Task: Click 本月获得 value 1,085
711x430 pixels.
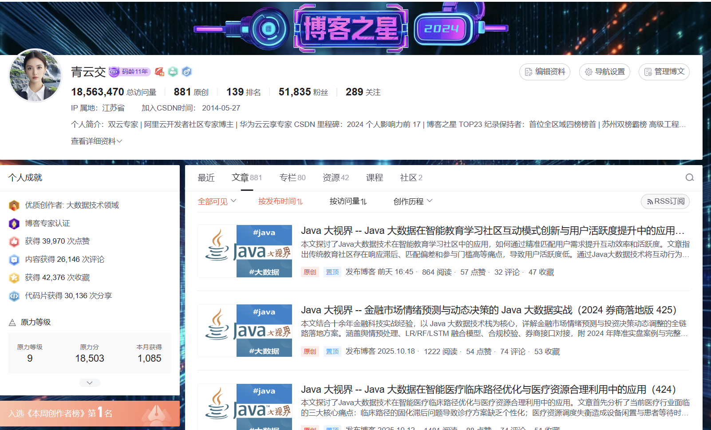Action: coord(150,358)
